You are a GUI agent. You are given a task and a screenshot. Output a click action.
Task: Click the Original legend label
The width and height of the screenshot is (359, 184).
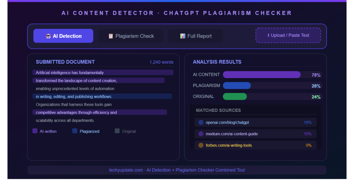(129, 132)
